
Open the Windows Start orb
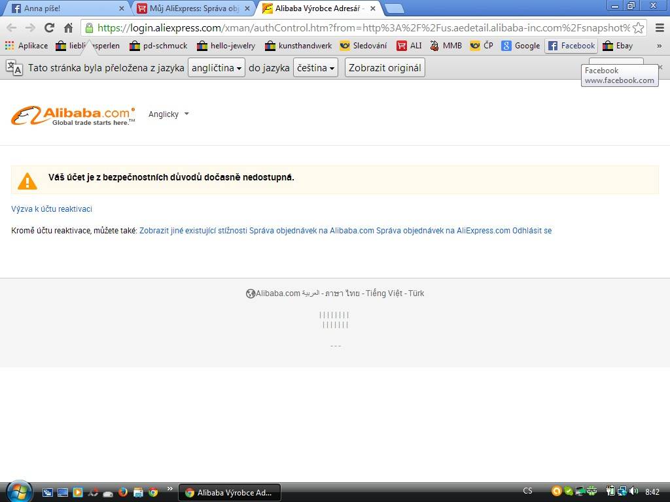click(x=18, y=492)
